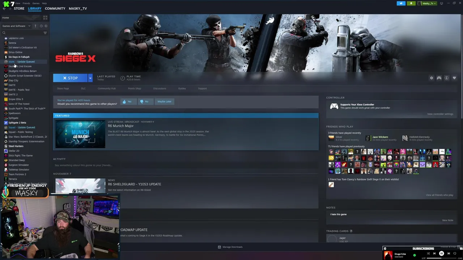Pause the Drugs I Like track
Screen dimensions: 463x260
[x=441, y=253]
